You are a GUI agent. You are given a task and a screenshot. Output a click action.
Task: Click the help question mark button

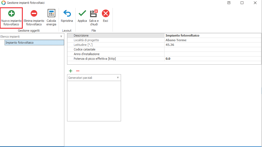coord(229,3)
